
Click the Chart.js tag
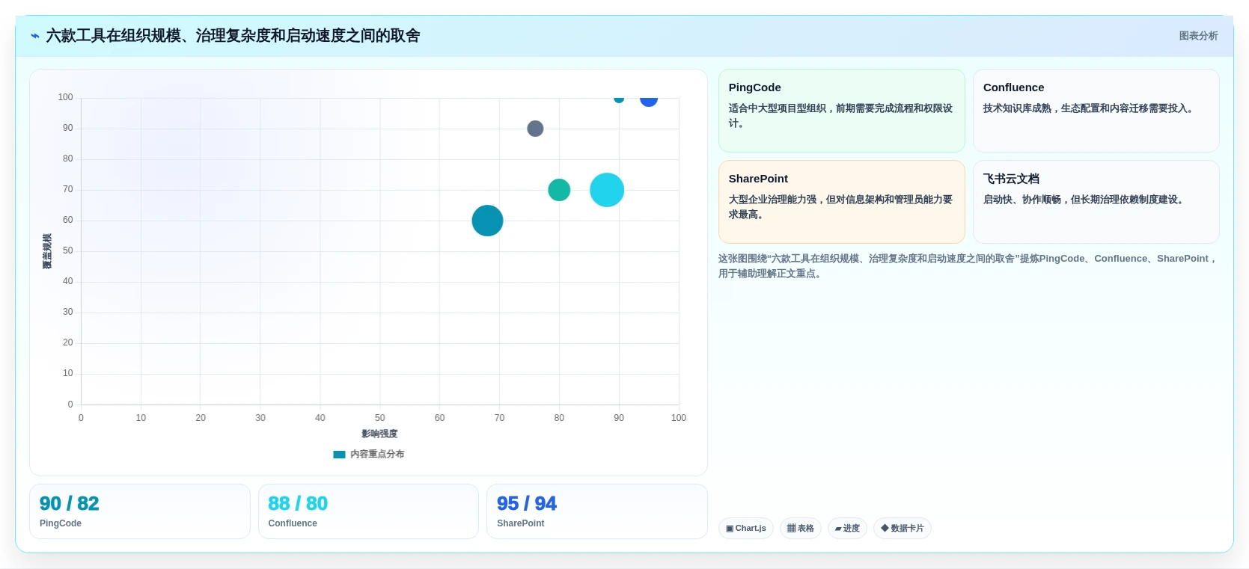[746, 529]
